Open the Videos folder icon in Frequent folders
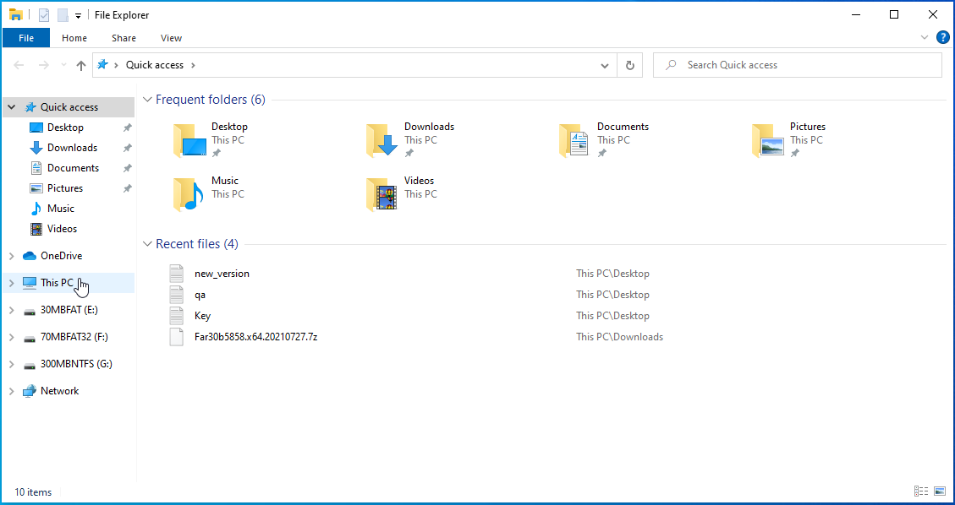 tap(381, 193)
